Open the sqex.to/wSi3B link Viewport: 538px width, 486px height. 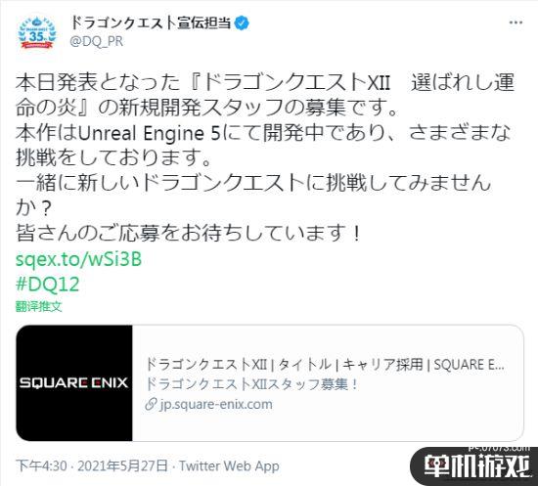point(78,259)
